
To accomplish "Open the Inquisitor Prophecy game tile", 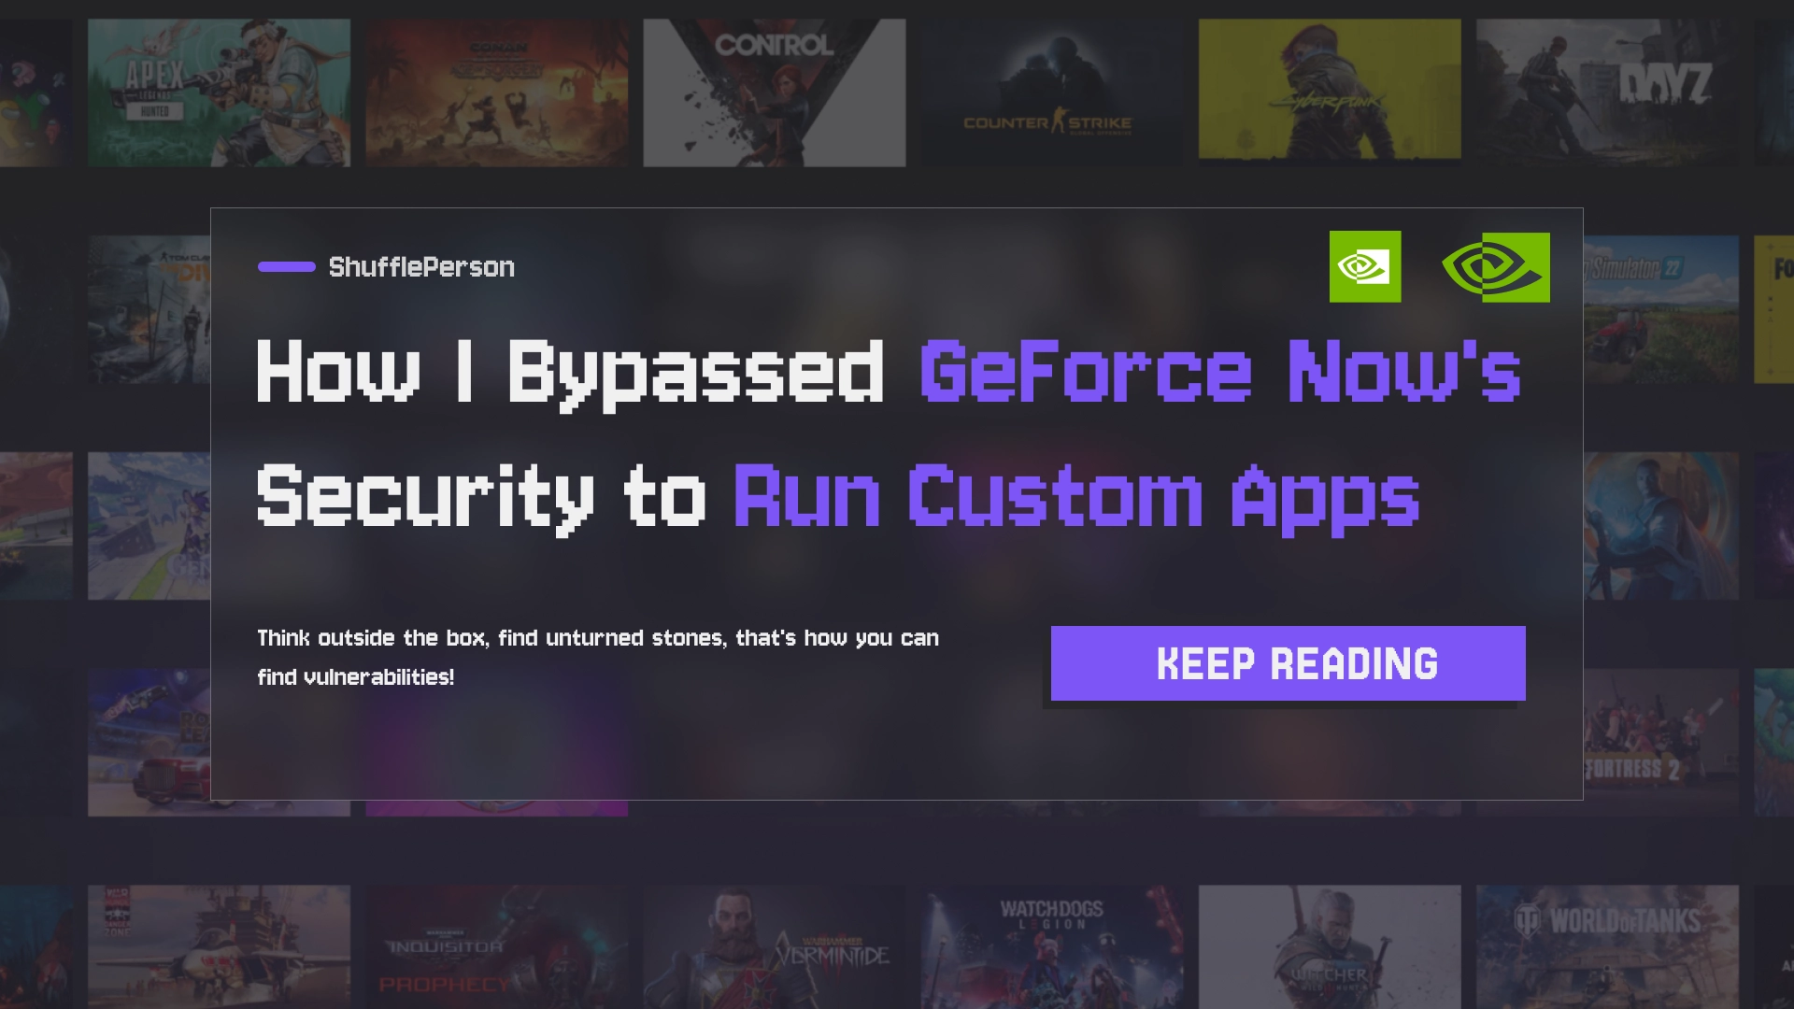I will (497, 946).
